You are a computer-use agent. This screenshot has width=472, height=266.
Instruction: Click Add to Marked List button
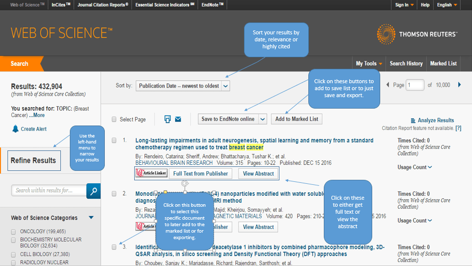[296, 119]
